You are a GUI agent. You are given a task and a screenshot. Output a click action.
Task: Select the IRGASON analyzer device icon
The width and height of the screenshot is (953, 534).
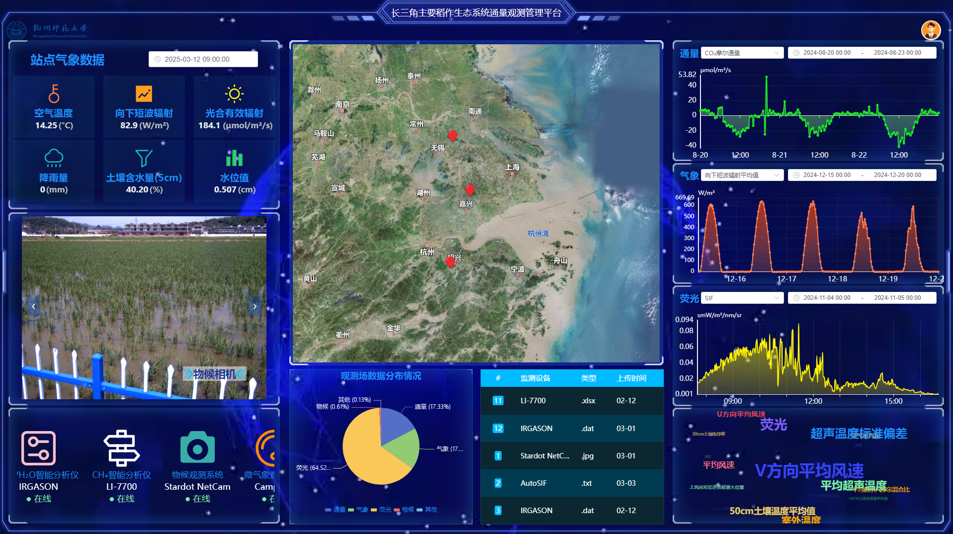[38, 448]
